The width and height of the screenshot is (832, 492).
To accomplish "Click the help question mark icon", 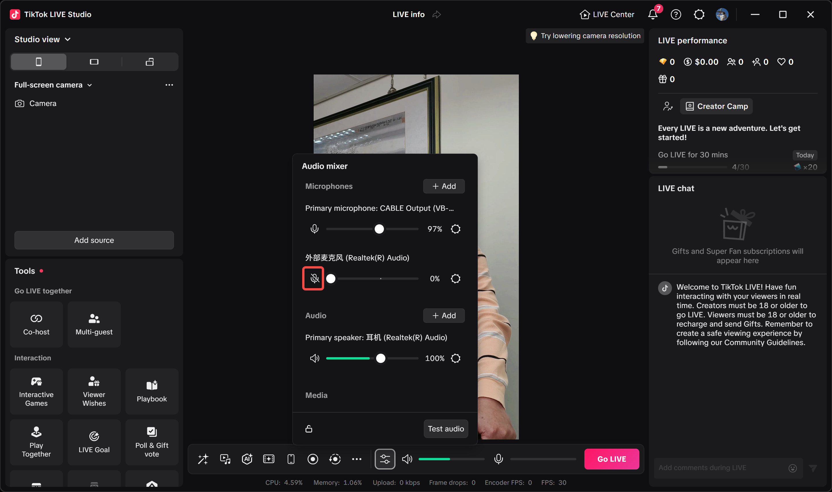I will (x=675, y=14).
